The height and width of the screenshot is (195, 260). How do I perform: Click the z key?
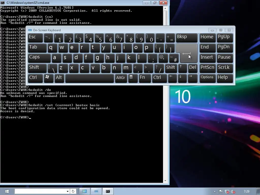tap(63, 69)
